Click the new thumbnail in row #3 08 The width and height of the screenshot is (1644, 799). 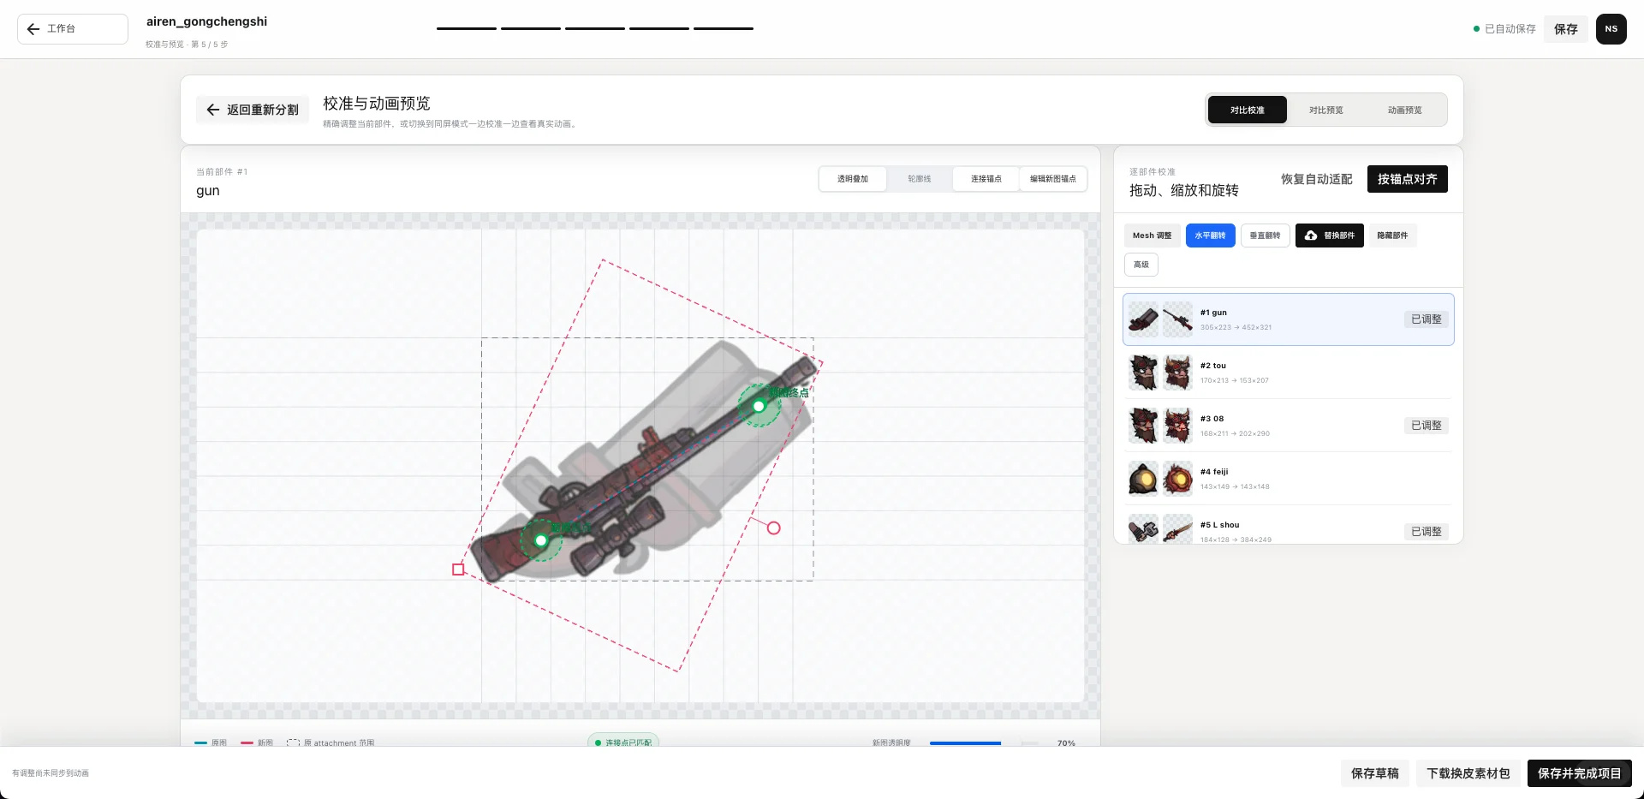tap(1177, 426)
